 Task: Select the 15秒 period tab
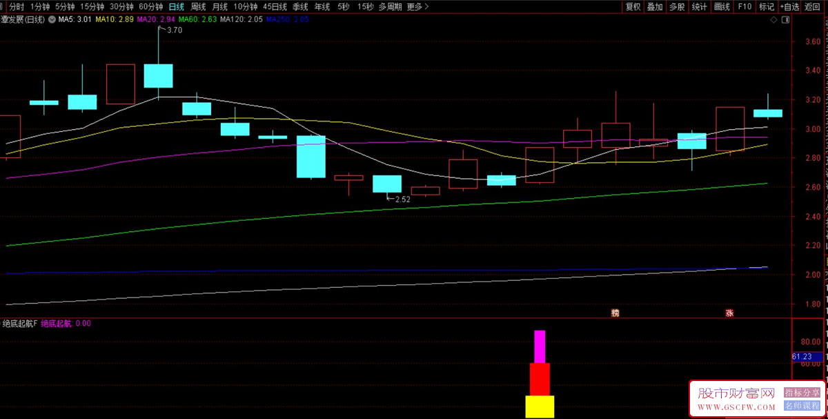coord(366,6)
